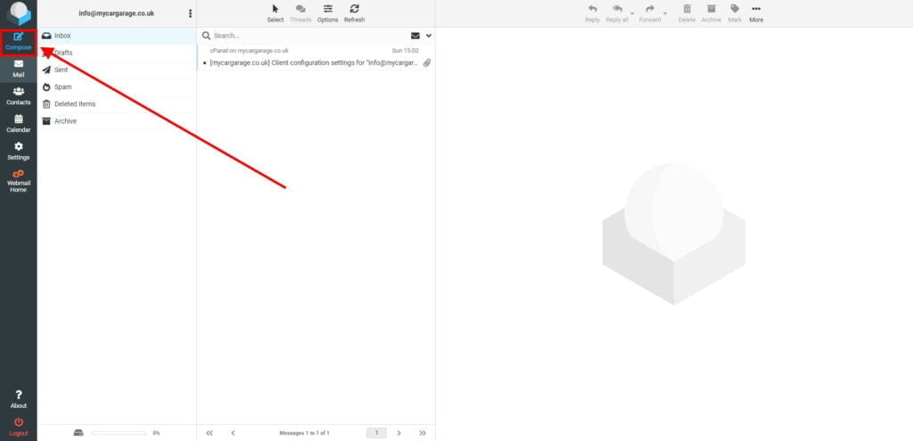Screen dimensions: 913x441
Task: Open the Sent folder
Action: (x=117, y=69)
